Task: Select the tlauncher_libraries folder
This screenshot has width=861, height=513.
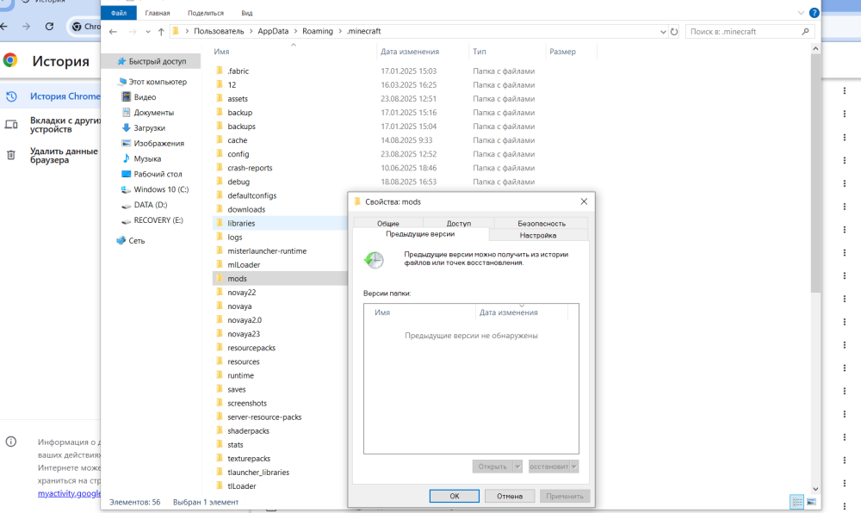Action: [258, 473]
